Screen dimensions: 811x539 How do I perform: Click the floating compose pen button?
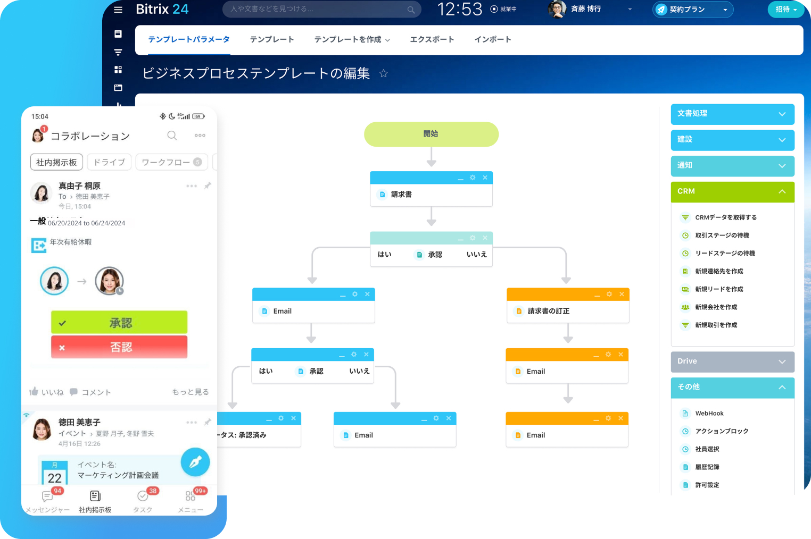pos(195,462)
